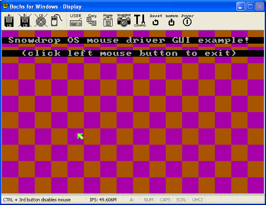This screenshot has height=205, width=266.
Task: Click the UHCI status indicator
Action: tap(198, 200)
